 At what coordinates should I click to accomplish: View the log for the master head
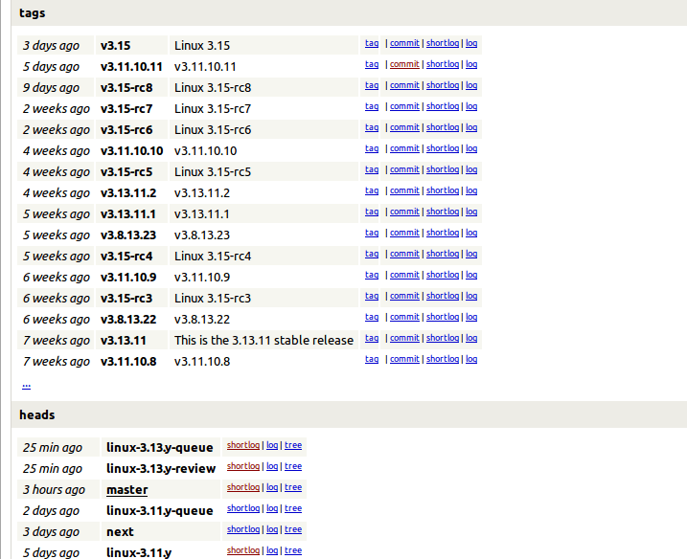[272, 487]
